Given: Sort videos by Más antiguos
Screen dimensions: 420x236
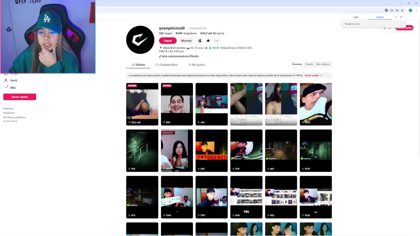Looking at the screenshot, I should pyautogui.click(x=323, y=64).
